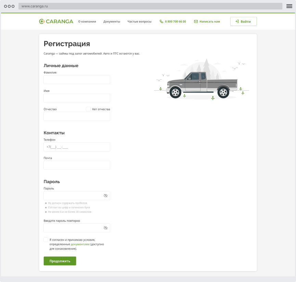Open the О компании menu item
The image size is (296, 282).
tap(87, 22)
